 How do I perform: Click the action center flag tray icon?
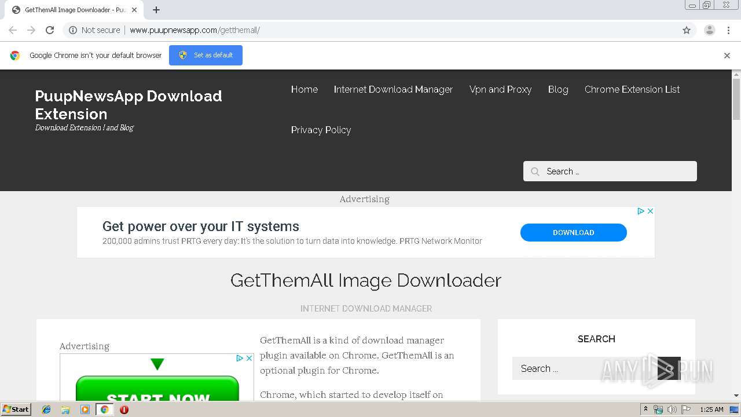tap(686, 409)
